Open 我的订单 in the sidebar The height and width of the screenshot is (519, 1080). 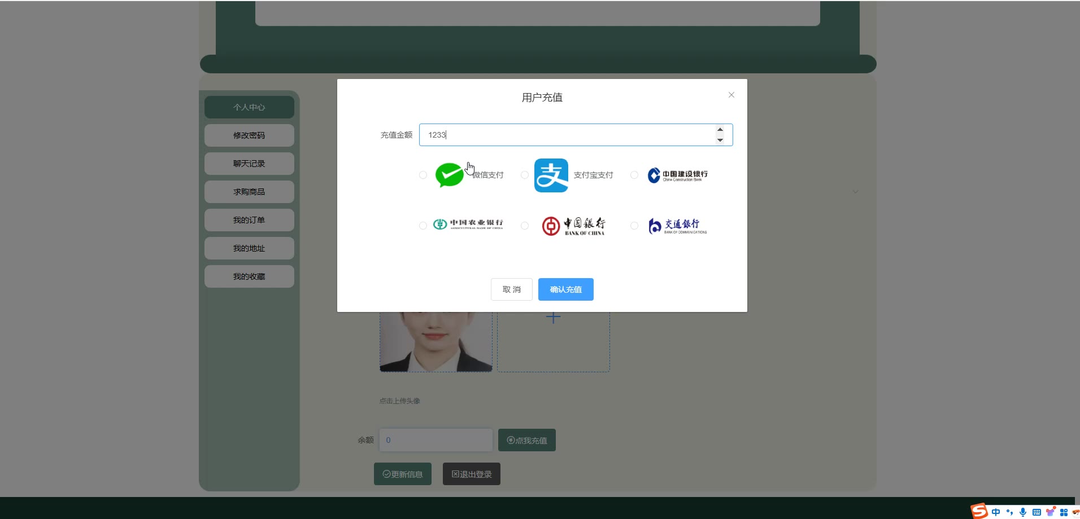(x=249, y=220)
